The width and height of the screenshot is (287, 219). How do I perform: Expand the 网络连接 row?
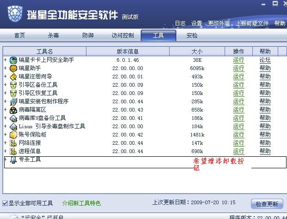pyautogui.click(x=6, y=143)
